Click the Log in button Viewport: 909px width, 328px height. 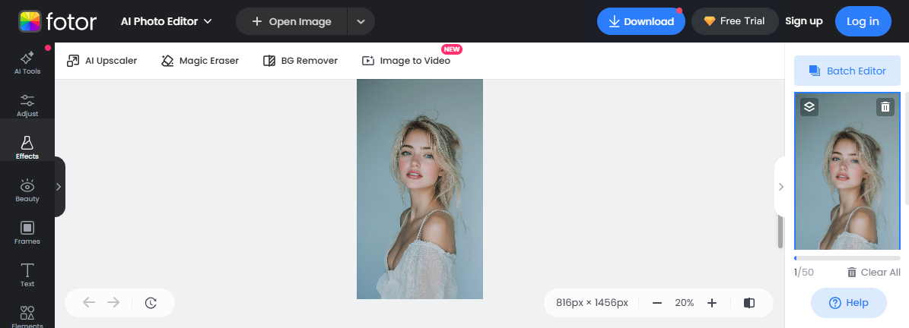click(862, 21)
